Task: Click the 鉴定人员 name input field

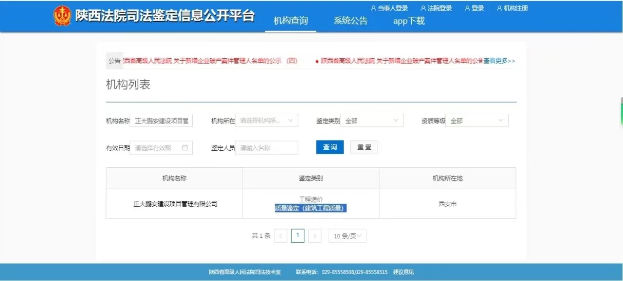Action: pyautogui.click(x=267, y=148)
